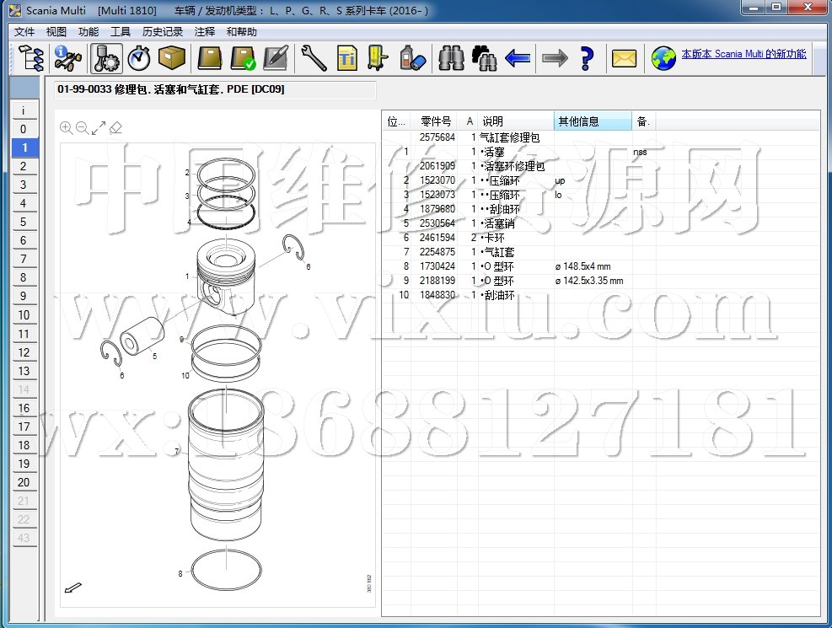Select part row 2530564 活塞销

coord(506,223)
